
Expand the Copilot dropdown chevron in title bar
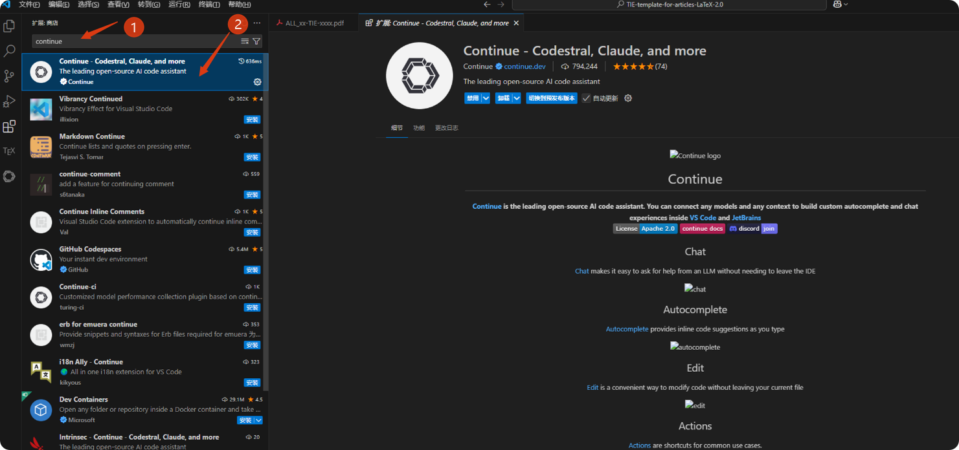(x=846, y=5)
